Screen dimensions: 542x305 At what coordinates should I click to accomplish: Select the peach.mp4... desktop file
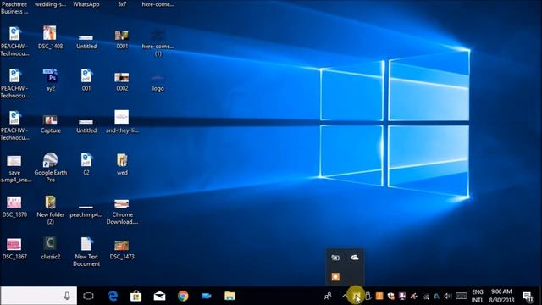[86, 212]
